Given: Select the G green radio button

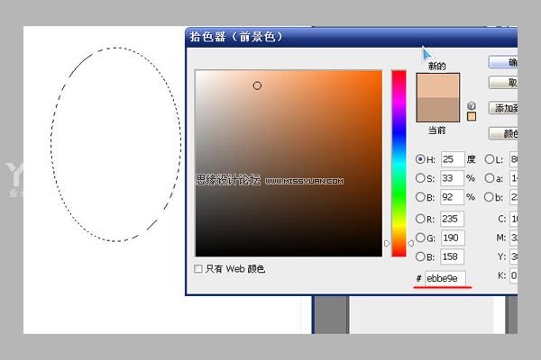Looking at the screenshot, I should [420, 238].
